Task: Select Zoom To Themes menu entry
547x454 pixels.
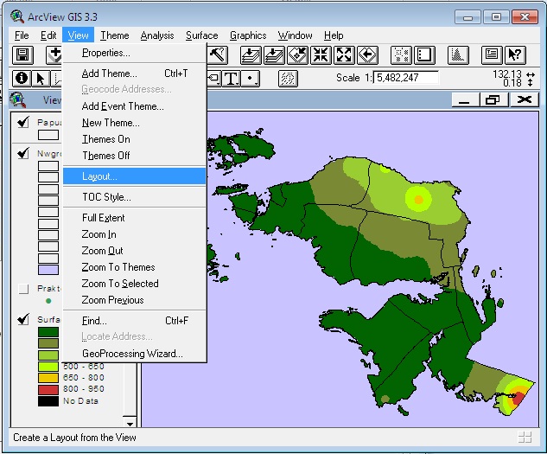Action: tap(135, 267)
